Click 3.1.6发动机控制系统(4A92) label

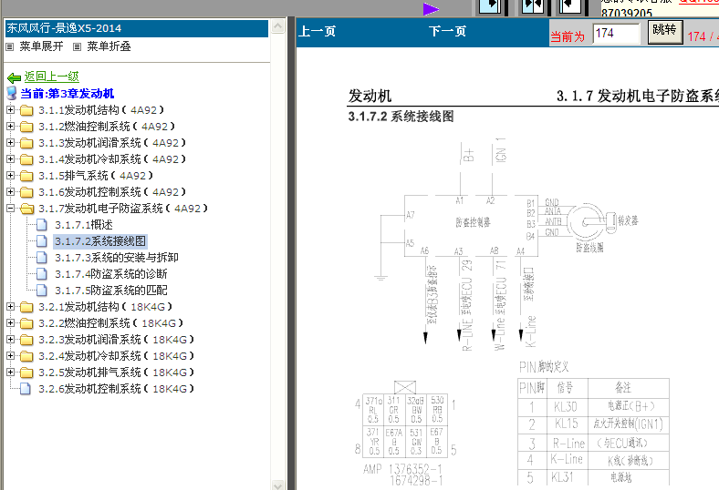click(x=112, y=192)
